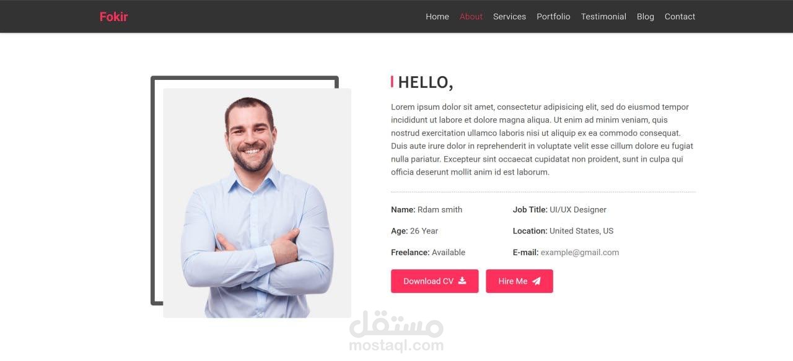The image size is (793, 361).
Task: Click the Download CV button text
Action: (429, 281)
